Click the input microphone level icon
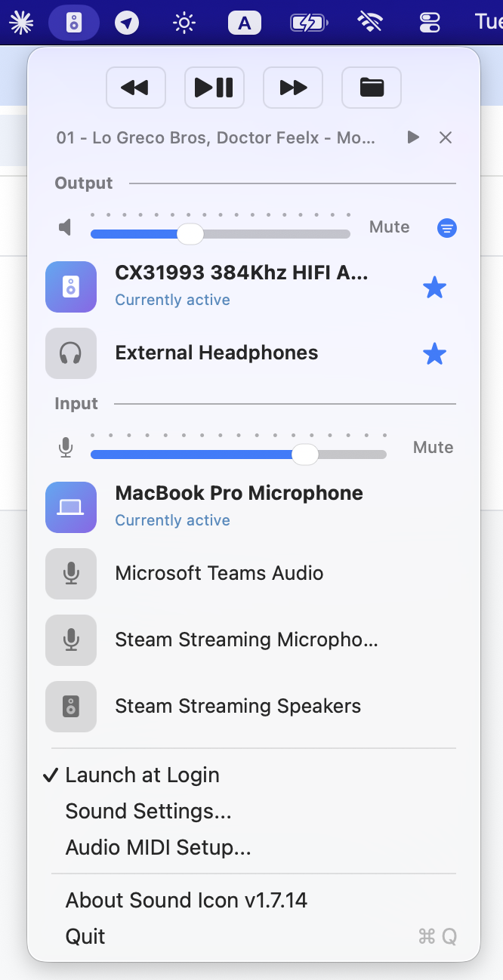503x980 pixels. point(66,448)
